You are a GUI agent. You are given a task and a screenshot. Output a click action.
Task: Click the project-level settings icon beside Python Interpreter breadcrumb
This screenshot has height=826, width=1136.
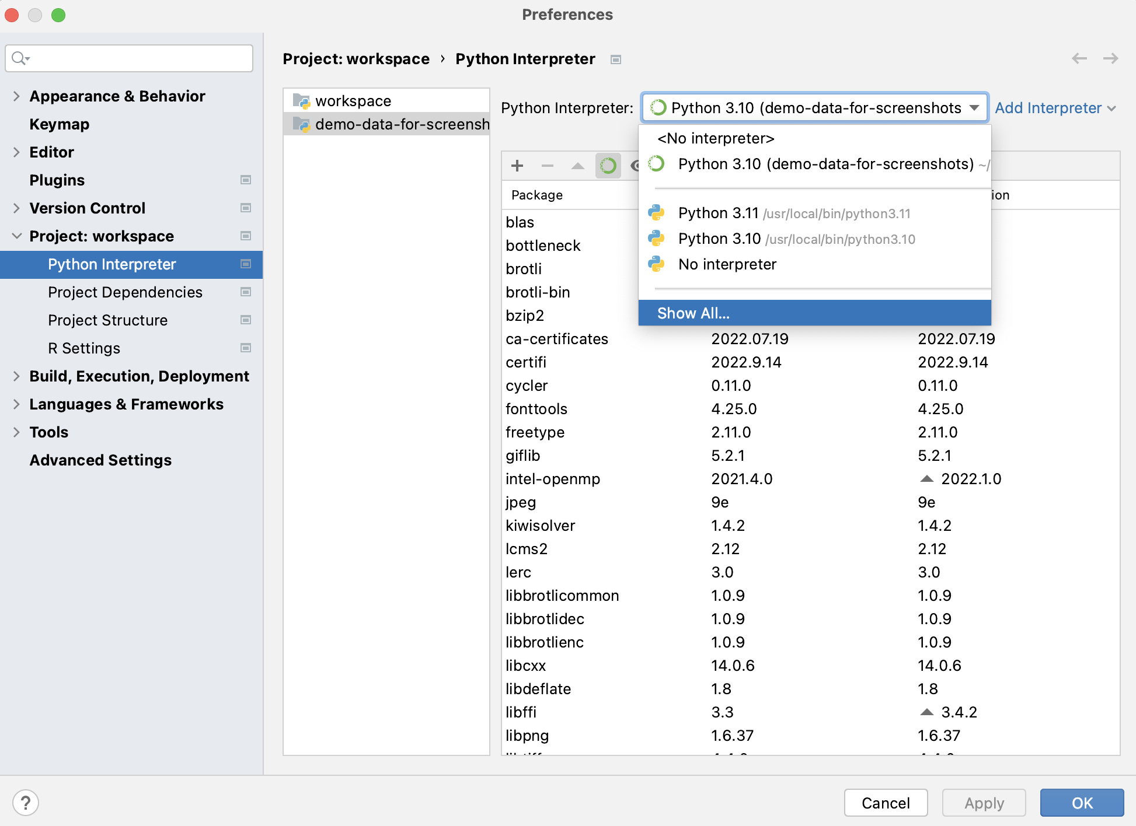[x=615, y=60]
